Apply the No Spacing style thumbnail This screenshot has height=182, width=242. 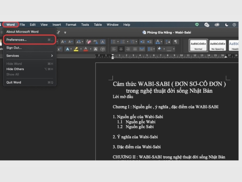point(217,45)
